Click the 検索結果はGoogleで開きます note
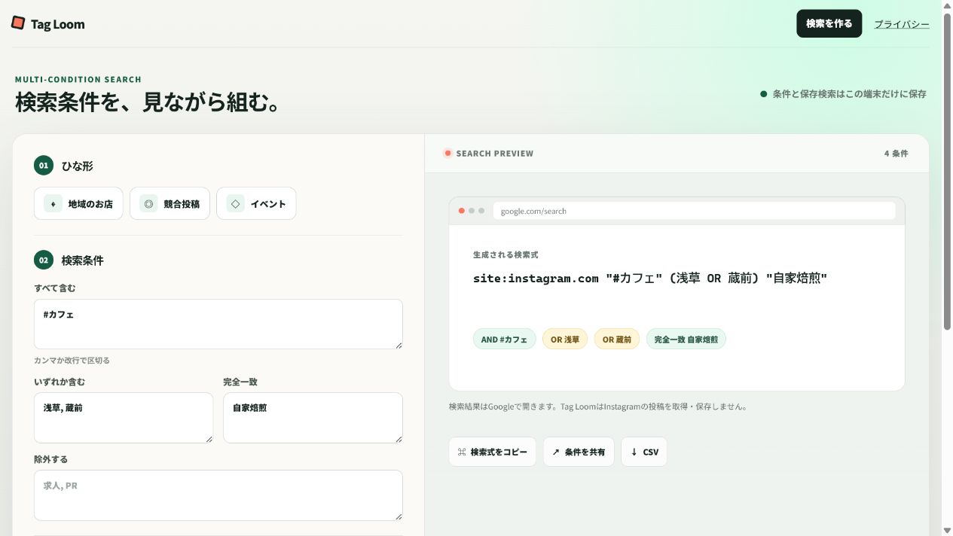 [598, 407]
